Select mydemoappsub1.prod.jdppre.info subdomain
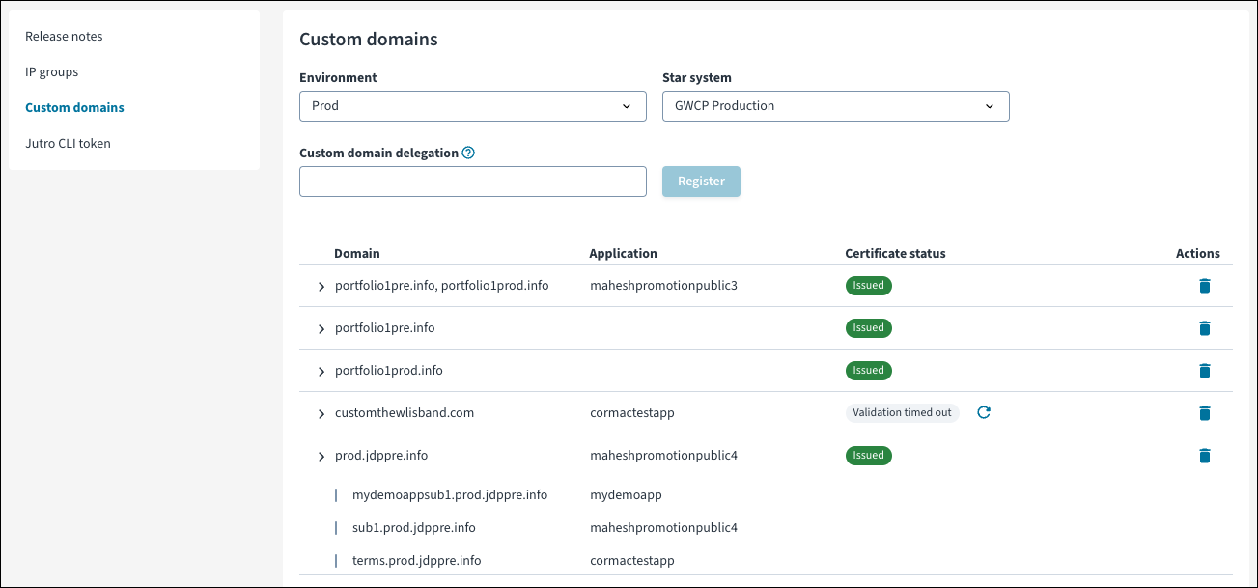 pyautogui.click(x=450, y=495)
